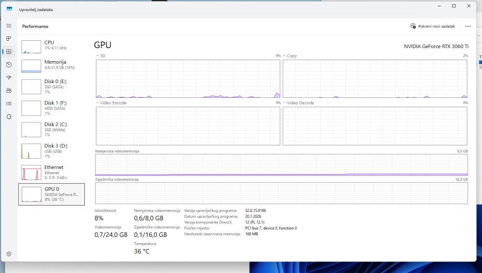Click the Upravitelj zadataka window title
Screen dimensions: 482x273
(x=36, y=9)
